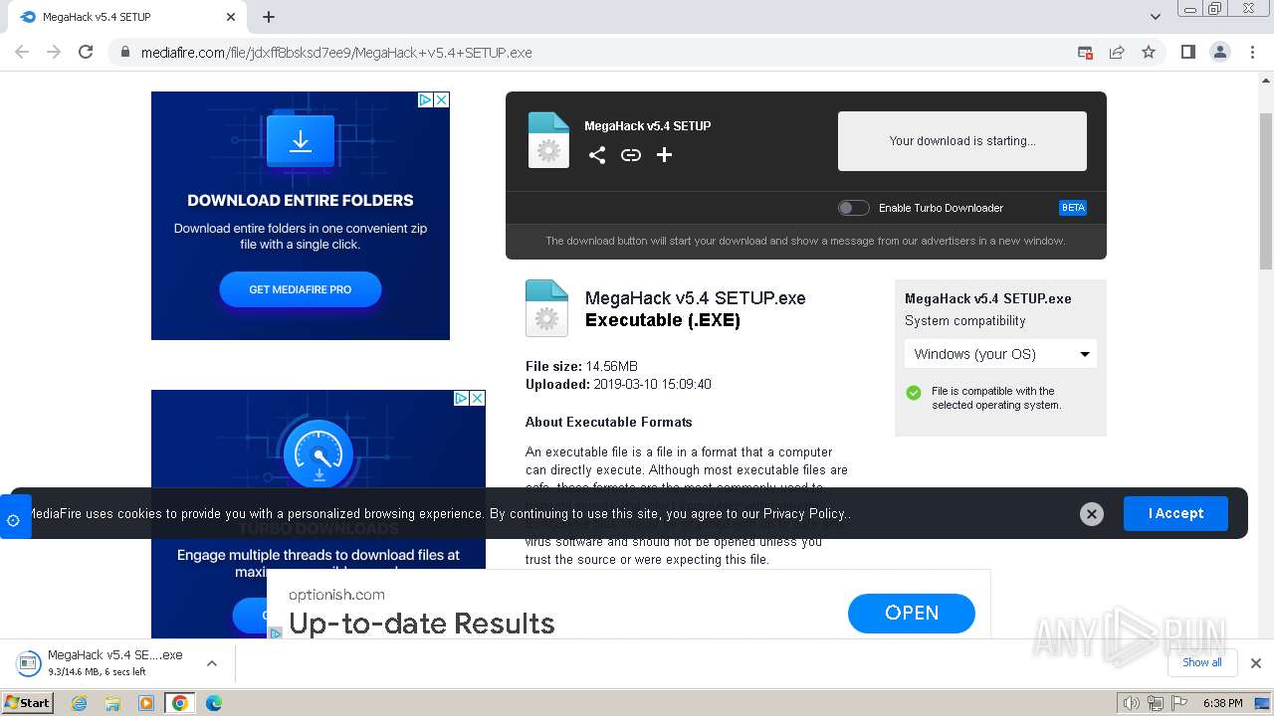Click Show all downloads button
The width and height of the screenshot is (1274, 716).
click(1202, 662)
